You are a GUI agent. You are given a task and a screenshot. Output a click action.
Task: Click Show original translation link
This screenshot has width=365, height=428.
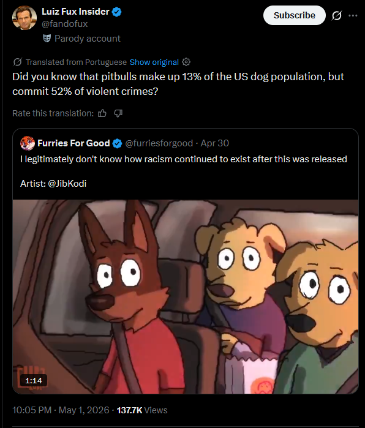pos(154,62)
